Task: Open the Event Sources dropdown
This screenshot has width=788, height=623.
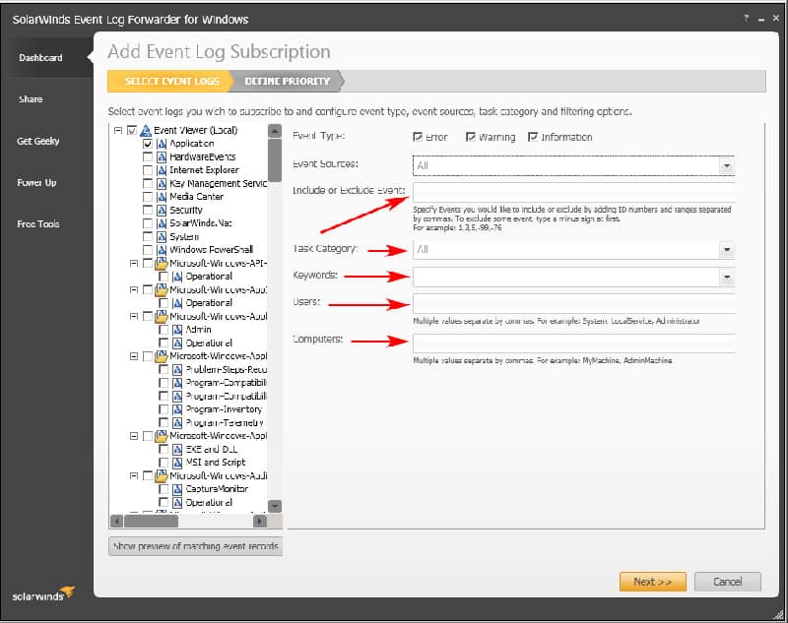Action: click(727, 165)
